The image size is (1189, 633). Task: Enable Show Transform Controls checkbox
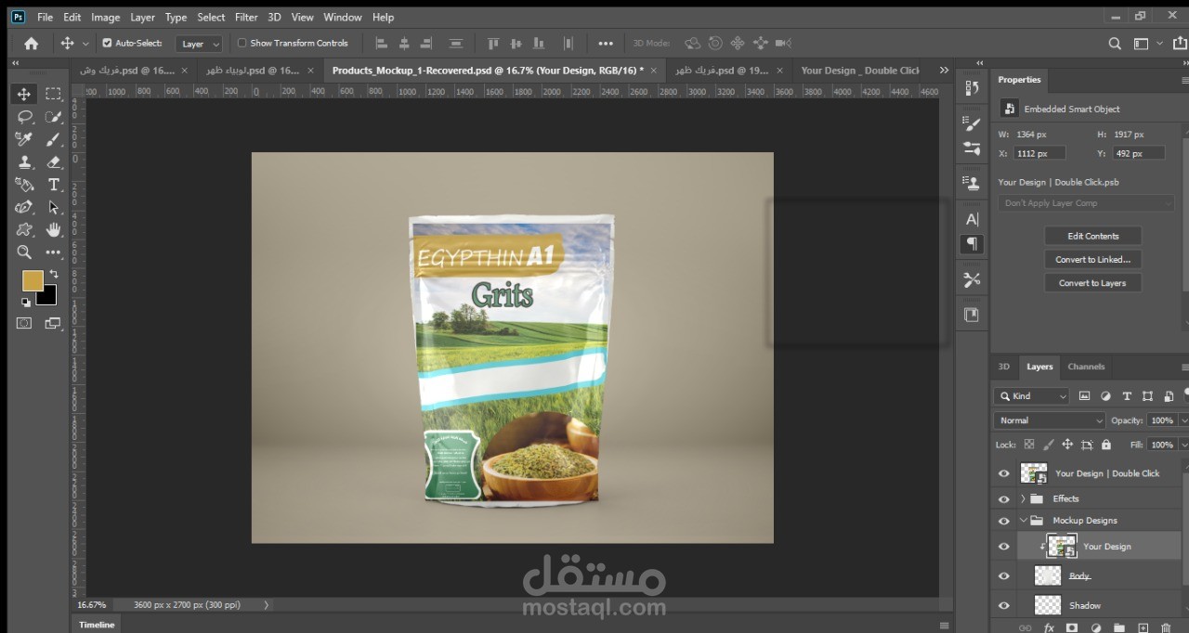click(242, 43)
